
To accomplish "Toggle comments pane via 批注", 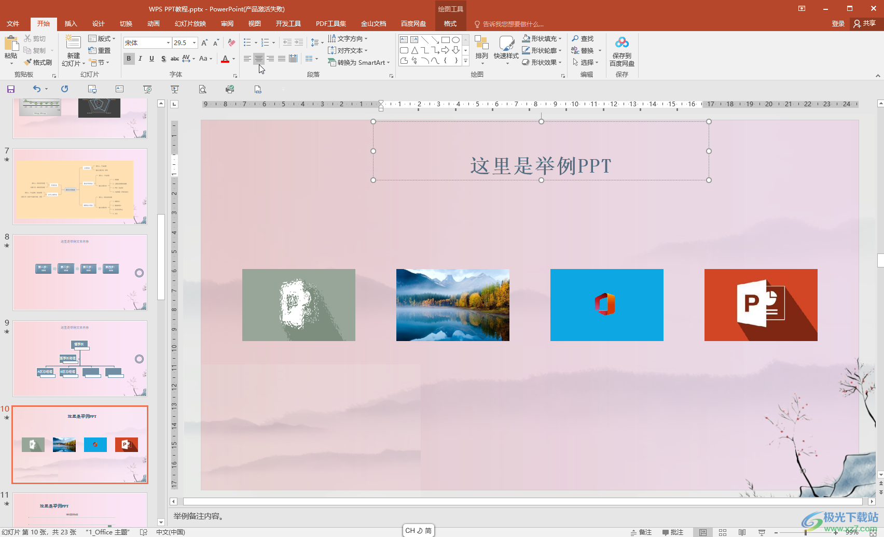I will 673,532.
